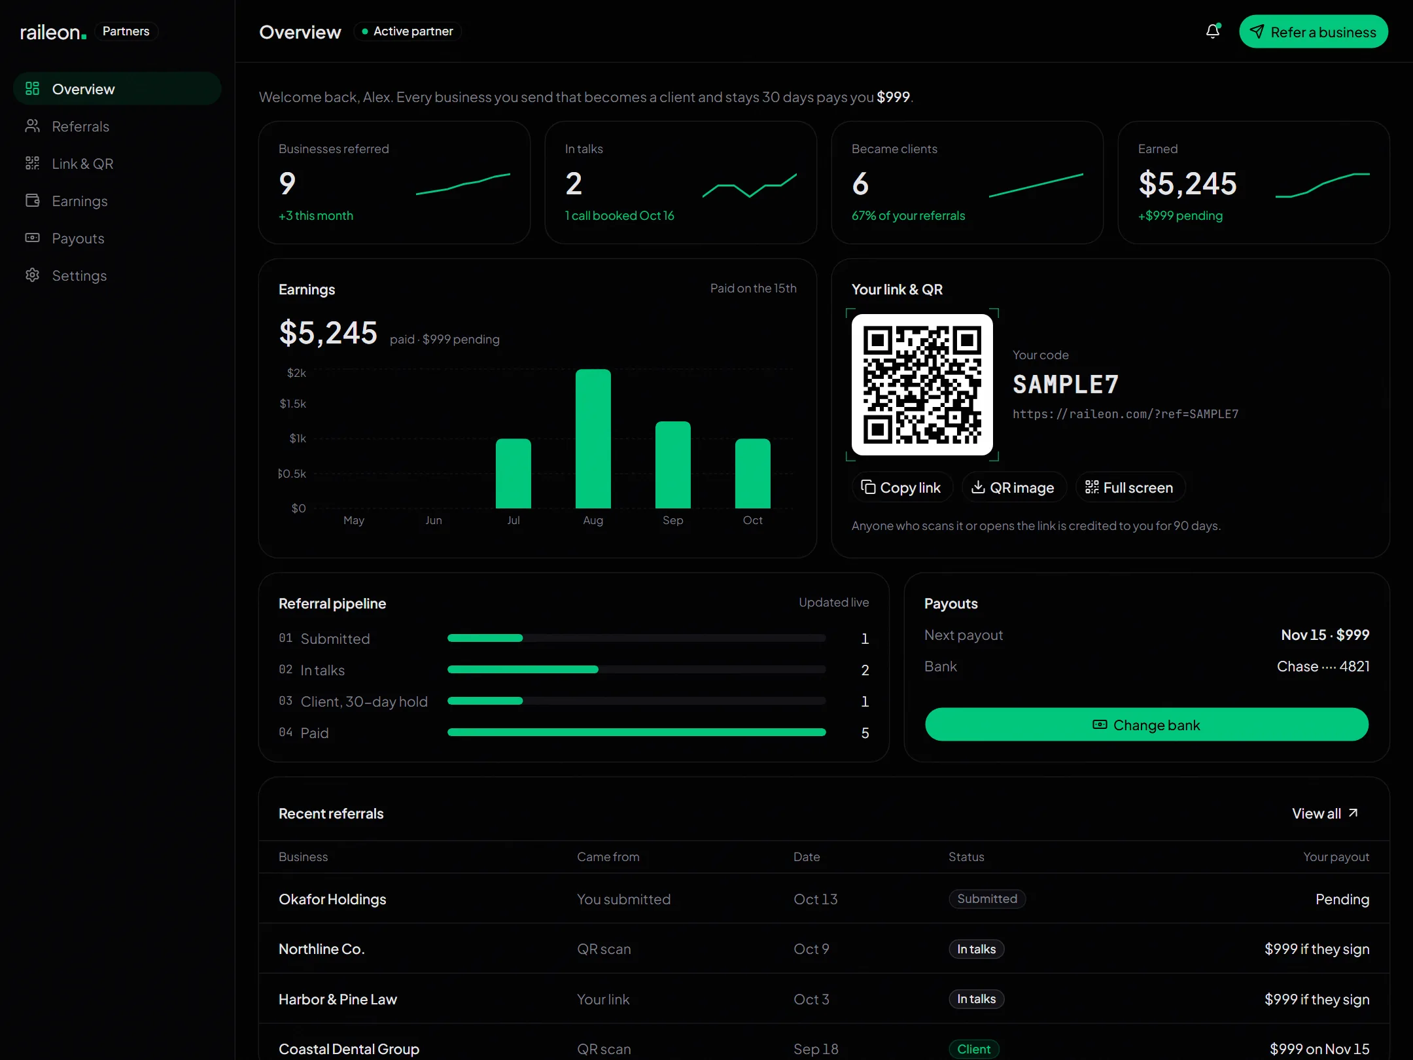Click the Earnings wallet icon
This screenshot has height=1060, width=1413.
click(x=32, y=200)
